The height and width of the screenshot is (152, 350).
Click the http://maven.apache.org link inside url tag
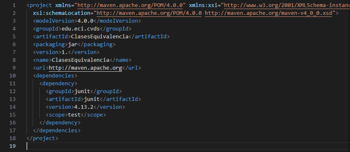(85, 68)
